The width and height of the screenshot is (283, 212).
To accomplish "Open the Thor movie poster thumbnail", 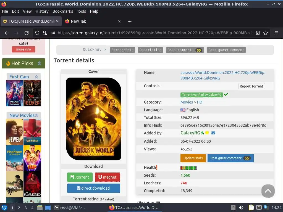I will [x=15, y=93].
